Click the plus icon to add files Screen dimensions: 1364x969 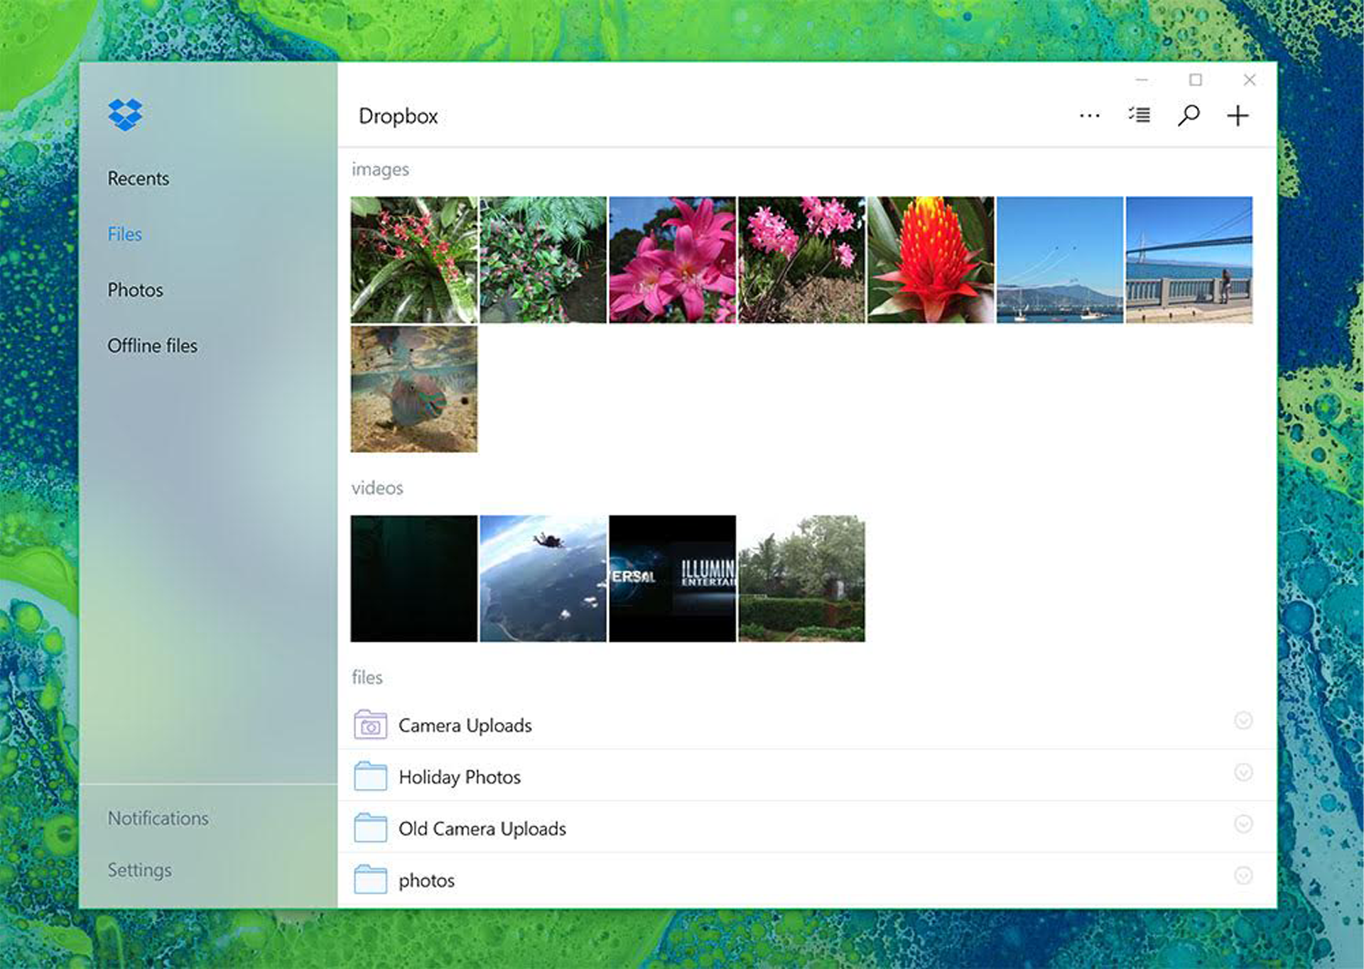[x=1238, y=116]
